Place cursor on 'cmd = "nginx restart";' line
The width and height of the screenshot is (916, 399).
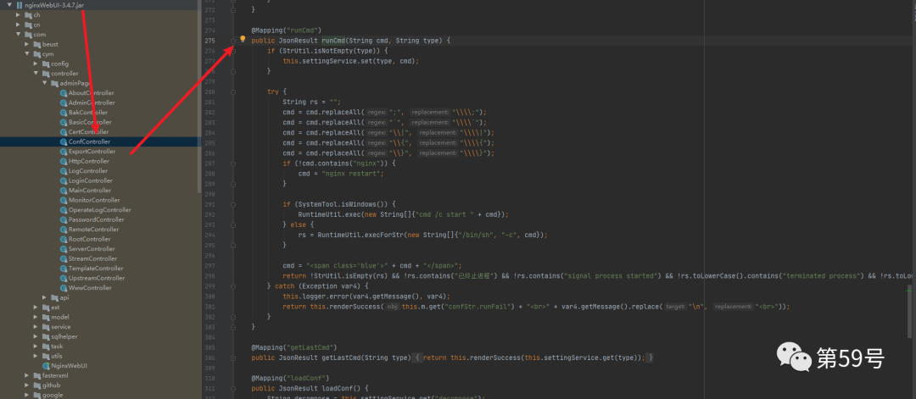[341, 174]
